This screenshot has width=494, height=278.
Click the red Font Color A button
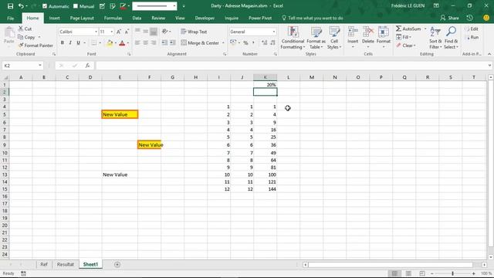122,43
